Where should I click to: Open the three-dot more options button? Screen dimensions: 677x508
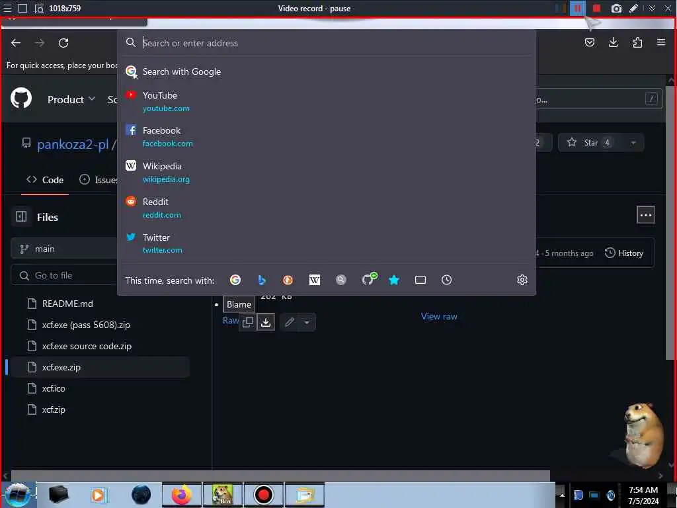click(645, 215)
